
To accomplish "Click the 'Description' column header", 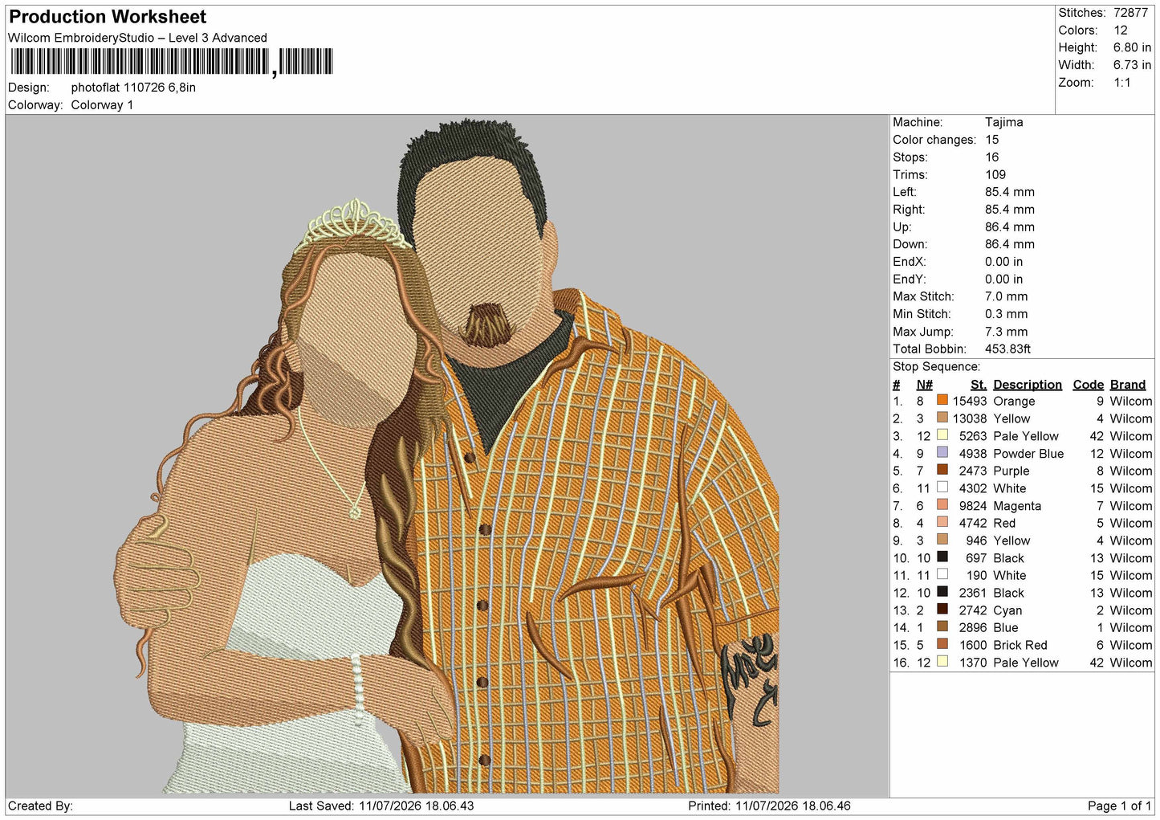I will coord(1028,385).
